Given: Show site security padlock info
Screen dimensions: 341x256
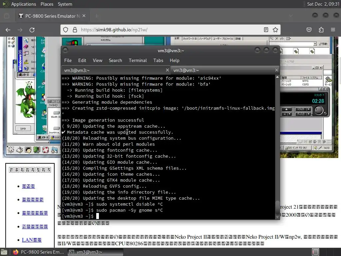Looking at the screenshot, I should pyautogui.click(x=75, y=30).
